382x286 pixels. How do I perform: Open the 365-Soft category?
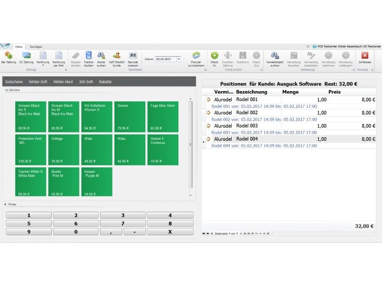[86, 82]
